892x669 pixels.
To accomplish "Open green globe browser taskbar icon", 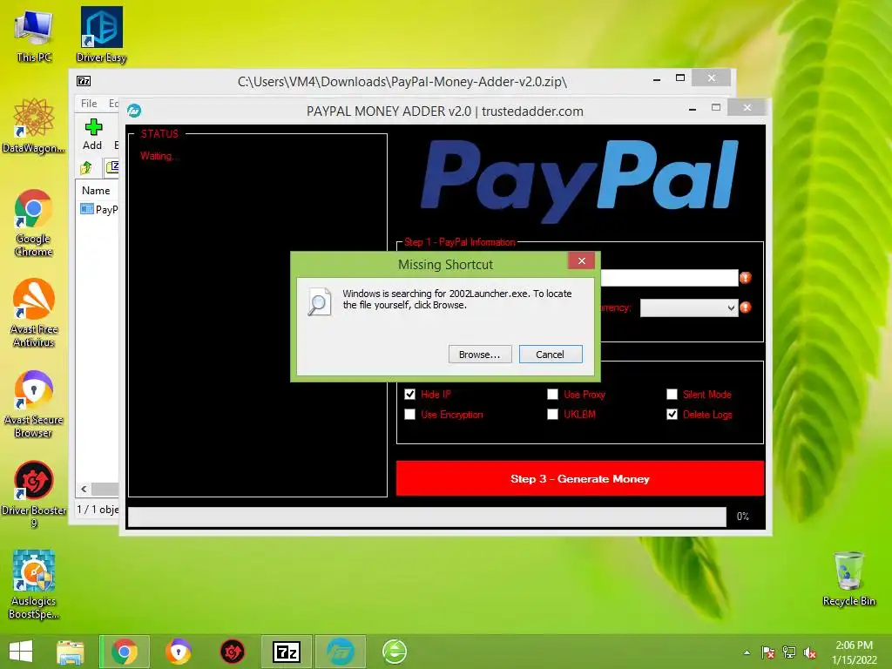I will coord(395,652).
